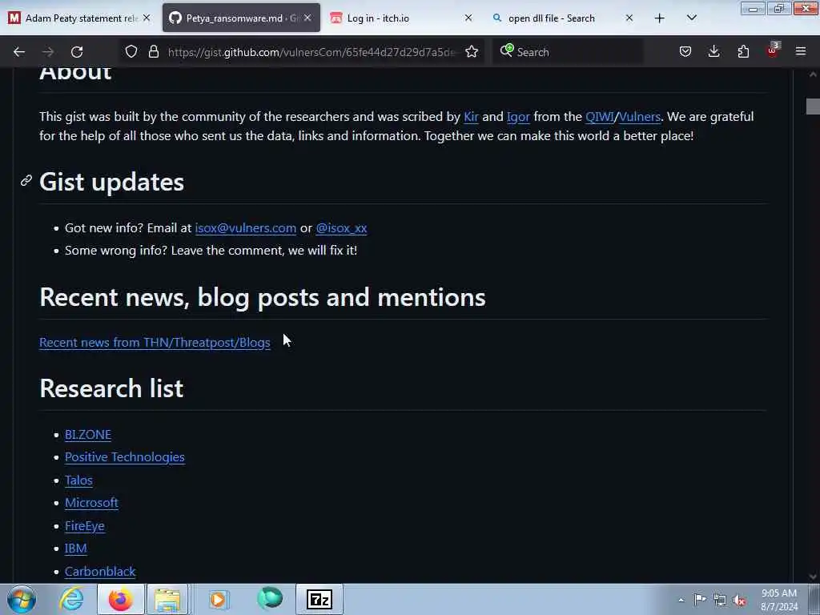Open the Firefox hamburger menu

point(801,52)
